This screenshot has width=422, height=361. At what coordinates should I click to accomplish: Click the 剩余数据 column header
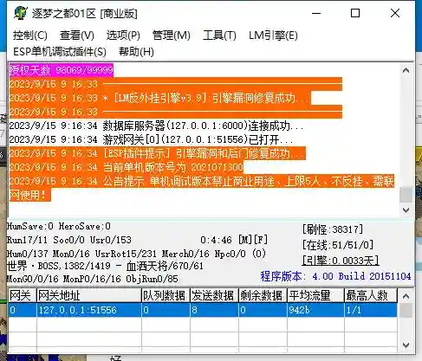(x=263, y=295)
